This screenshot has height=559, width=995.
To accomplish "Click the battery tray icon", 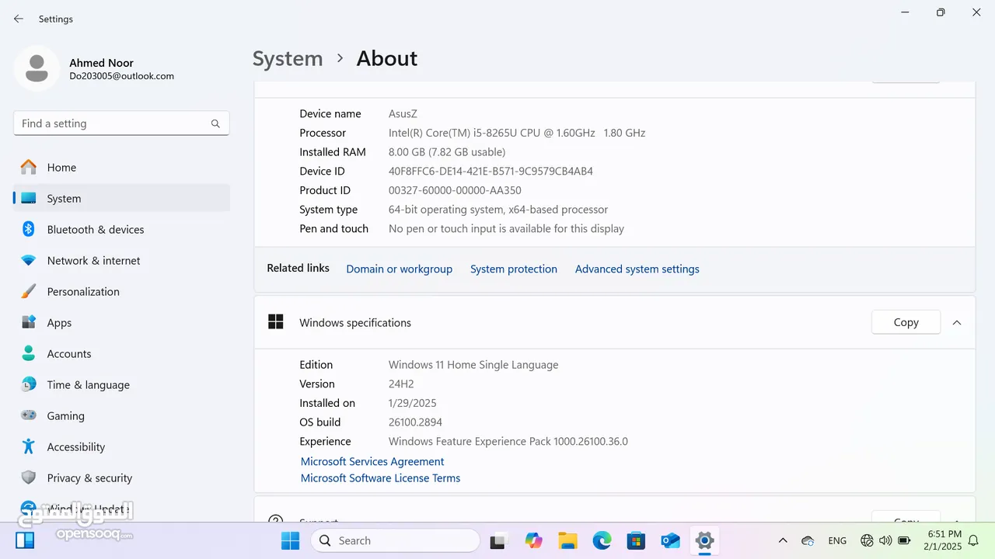I will tap(904, 540).
